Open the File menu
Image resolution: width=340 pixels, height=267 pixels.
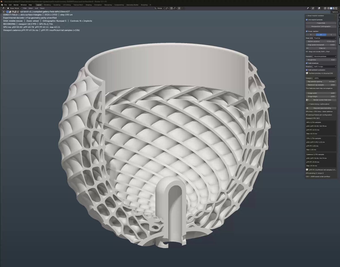[5, 5]
